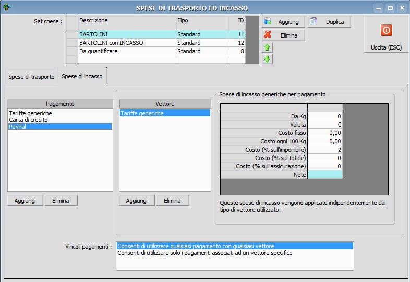Move the set down with the green down arrow
Image resolution: width=410 pixels, height=282 pixels.
pos(267,59)
